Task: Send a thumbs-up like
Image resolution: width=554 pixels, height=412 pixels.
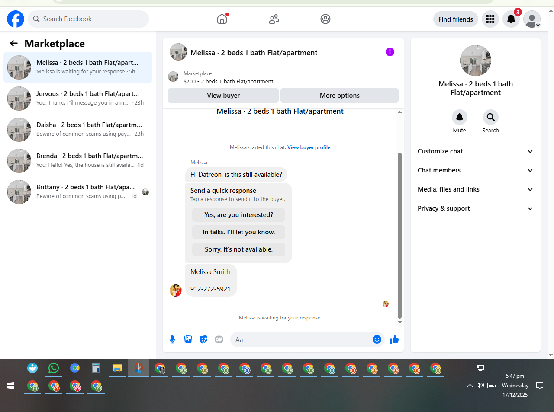Action: pyautogui.click(x=394, y=339)
